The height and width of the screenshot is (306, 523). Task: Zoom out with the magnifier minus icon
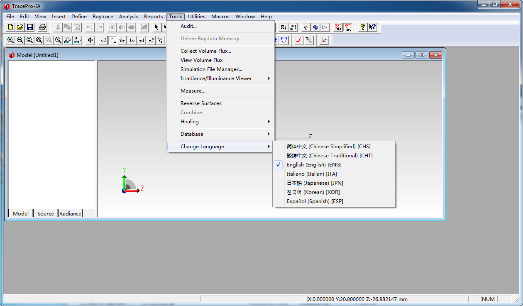(20, 40)
